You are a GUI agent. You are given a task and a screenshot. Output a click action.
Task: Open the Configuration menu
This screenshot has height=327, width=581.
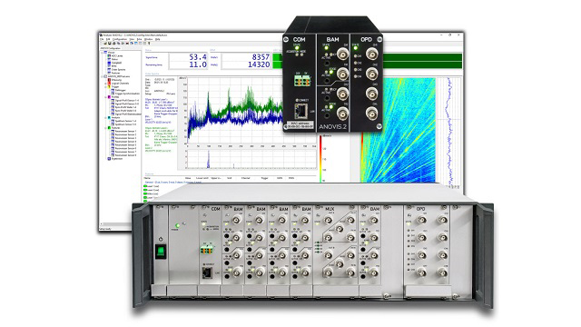pyautogui.click(x=120, y=39)
